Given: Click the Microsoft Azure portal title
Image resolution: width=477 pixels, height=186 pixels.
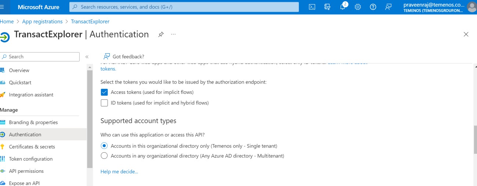Looking at the screenshot, I should [39, 7].
